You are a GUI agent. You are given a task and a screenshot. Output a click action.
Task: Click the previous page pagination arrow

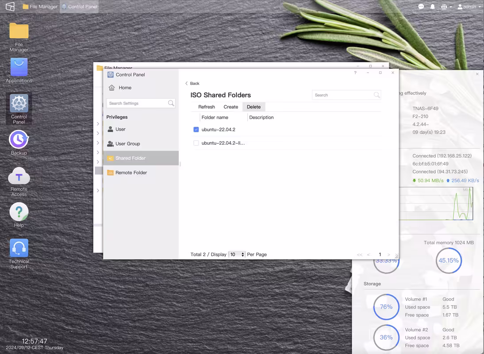coord(368,254)
